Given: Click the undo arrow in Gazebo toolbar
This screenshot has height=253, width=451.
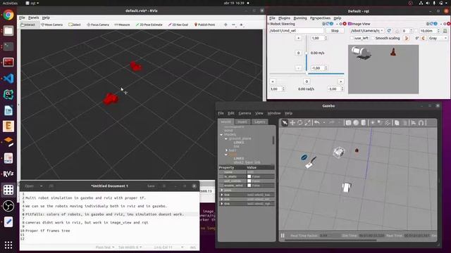Looking at the screenshot, I should click(x=316, y=123).
